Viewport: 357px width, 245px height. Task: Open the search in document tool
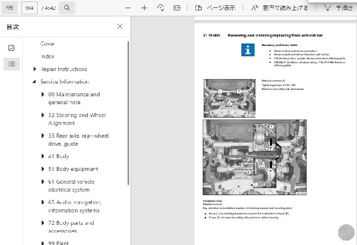67,8
